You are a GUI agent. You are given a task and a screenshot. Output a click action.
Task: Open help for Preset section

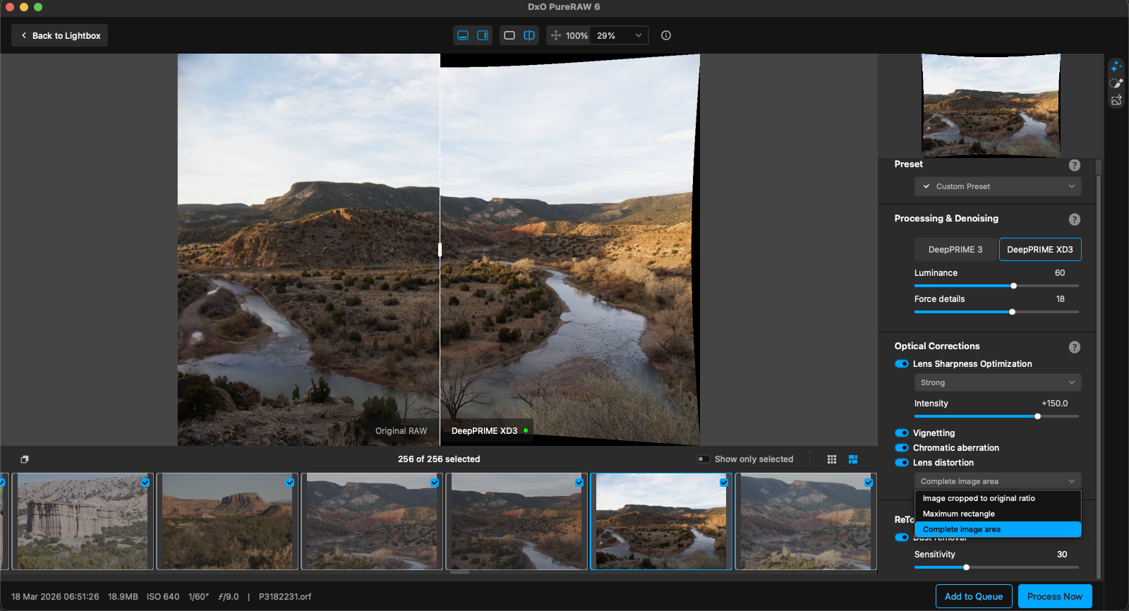tap(1075, 165)
